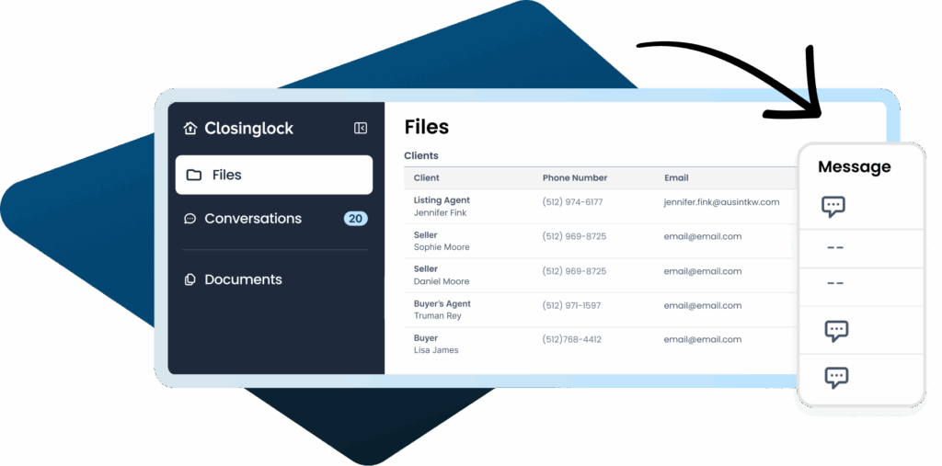Select Seller Daniel Moore client cell

(442, 275)
